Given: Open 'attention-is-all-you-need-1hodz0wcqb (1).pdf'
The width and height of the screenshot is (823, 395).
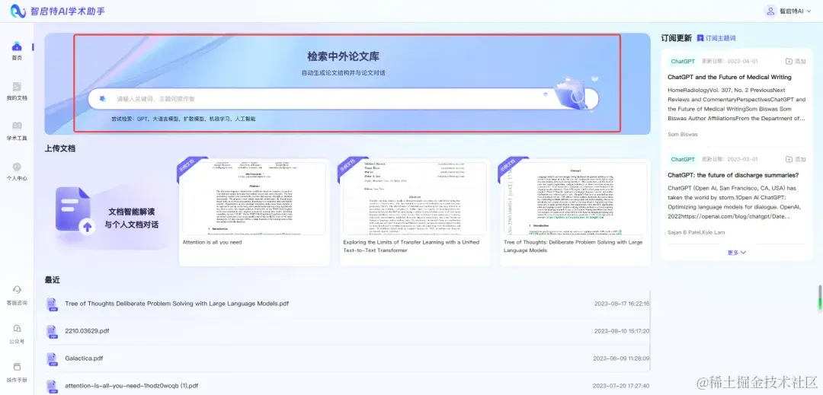Looking at the screenshot, I should (x=132, y=386).
